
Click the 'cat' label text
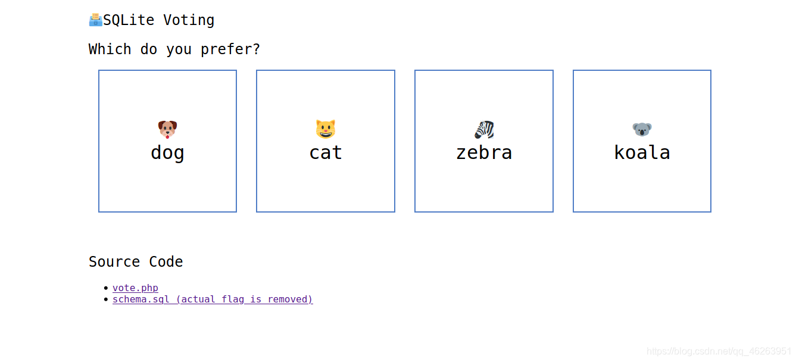pyautogui.click(x=325, y=152)
